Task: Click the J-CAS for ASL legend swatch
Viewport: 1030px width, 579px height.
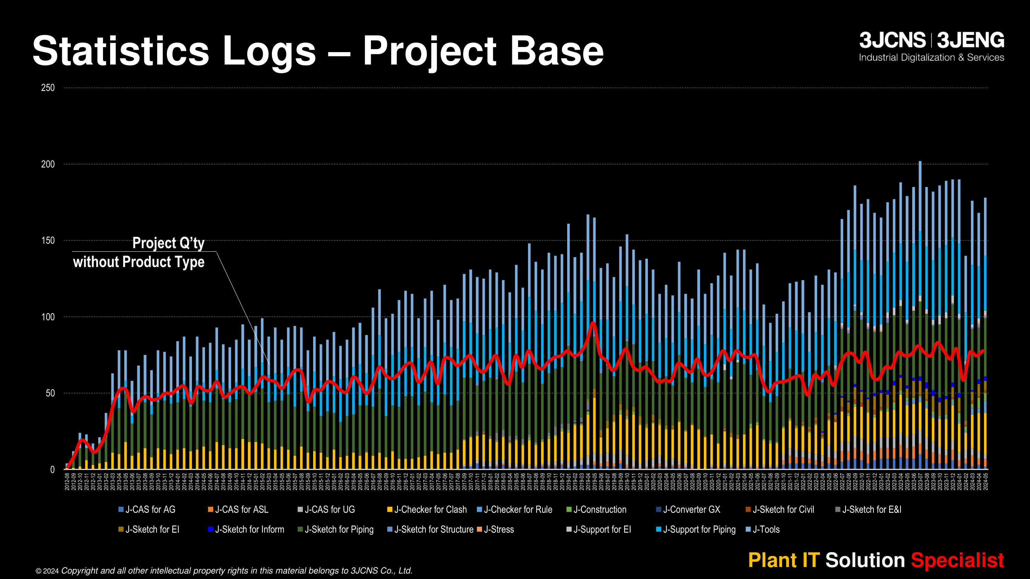Action: pyautogui.click(x=210, y=509)
